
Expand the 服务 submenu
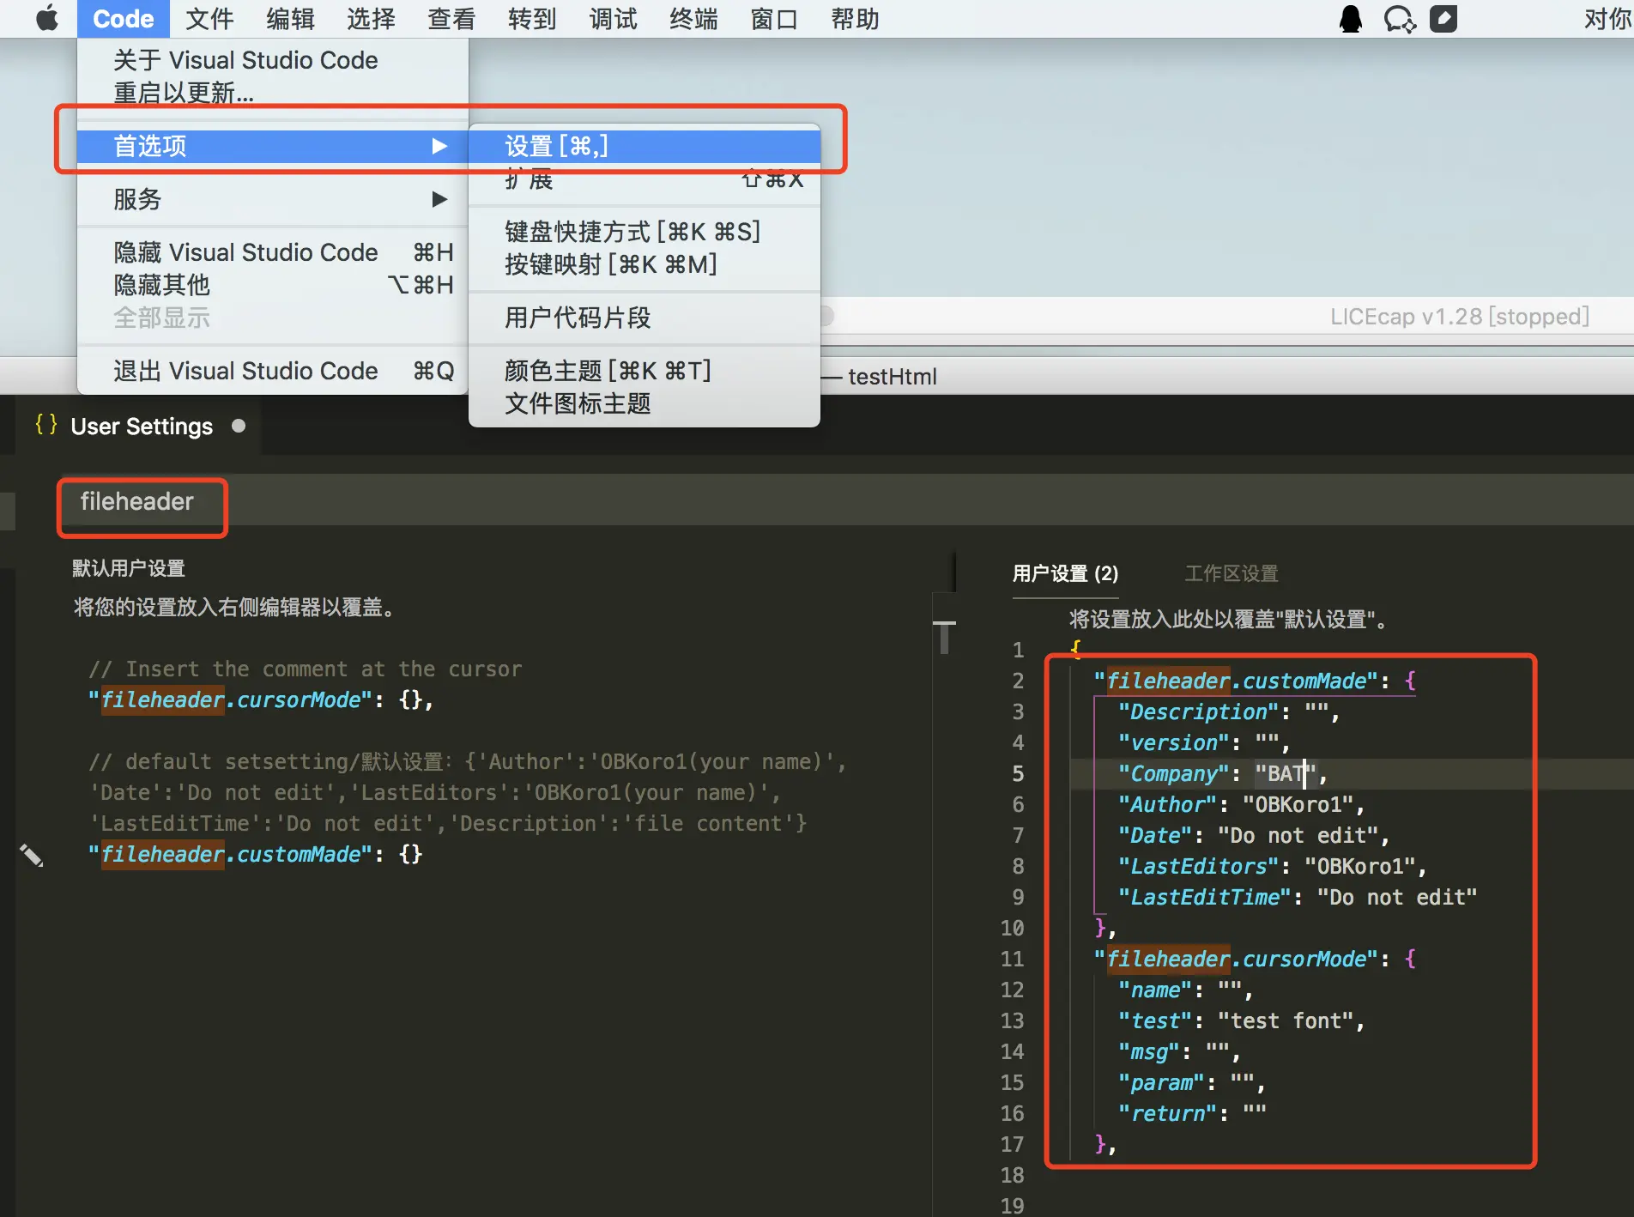click(x=273, y=199)
